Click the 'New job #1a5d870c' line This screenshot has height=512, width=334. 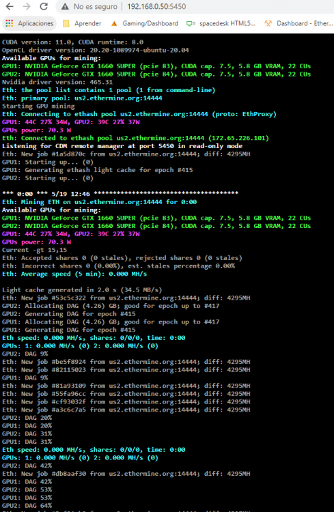pos(126,154)
